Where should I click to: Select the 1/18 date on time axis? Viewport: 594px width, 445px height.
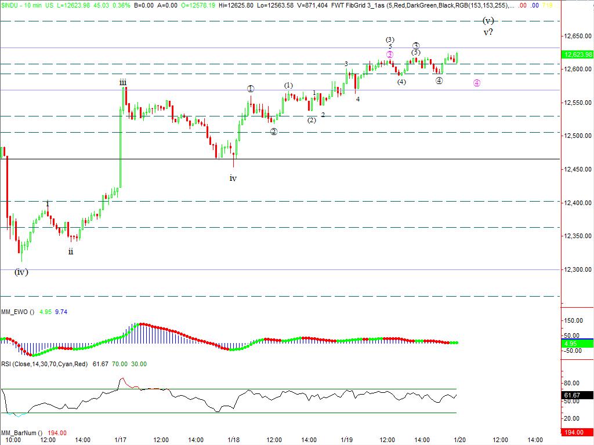pos(234,440)
